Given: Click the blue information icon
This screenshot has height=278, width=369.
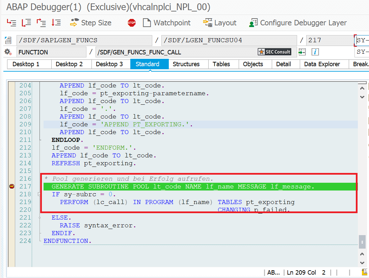Looking at the screenshot, I should [x=315, y=52].
